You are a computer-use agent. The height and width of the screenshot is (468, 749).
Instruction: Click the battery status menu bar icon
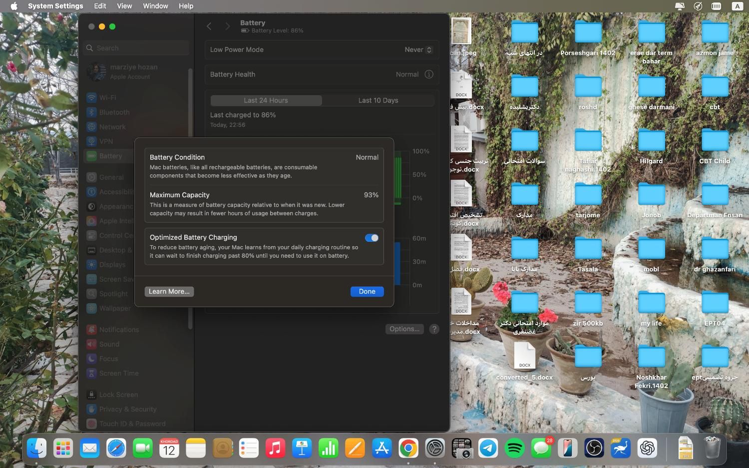(x=717, y=6)
